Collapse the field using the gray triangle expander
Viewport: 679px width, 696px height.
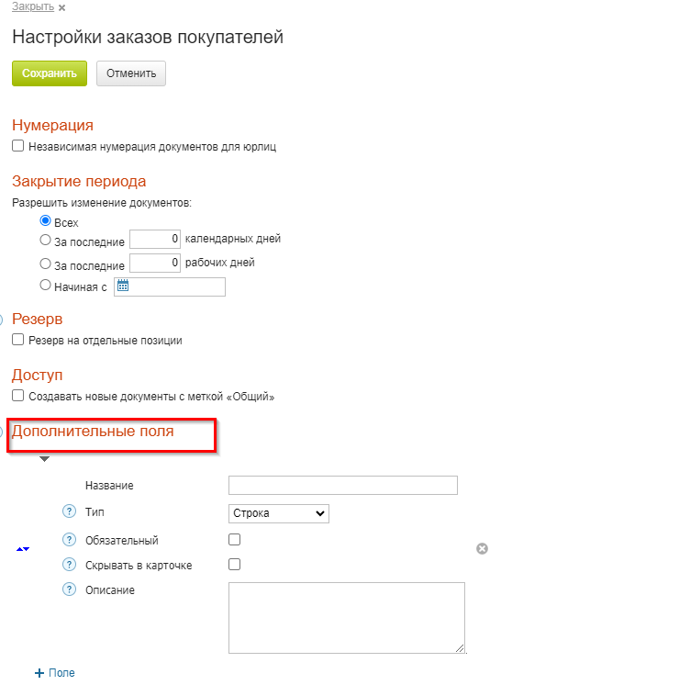[x=44, y=459]
